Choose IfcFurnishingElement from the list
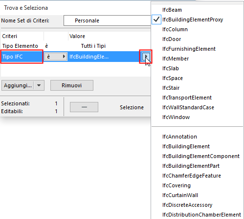The height and width of the screenshot is (219, 244). [x=197, y=49]
